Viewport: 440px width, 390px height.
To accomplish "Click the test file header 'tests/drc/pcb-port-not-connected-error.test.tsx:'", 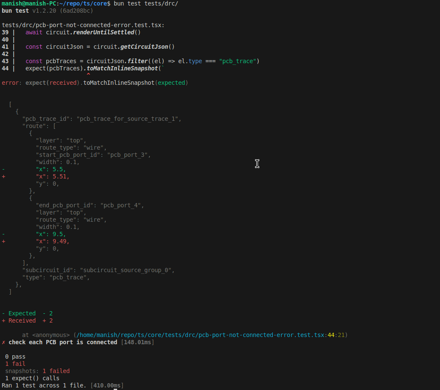I will point(83,25).
